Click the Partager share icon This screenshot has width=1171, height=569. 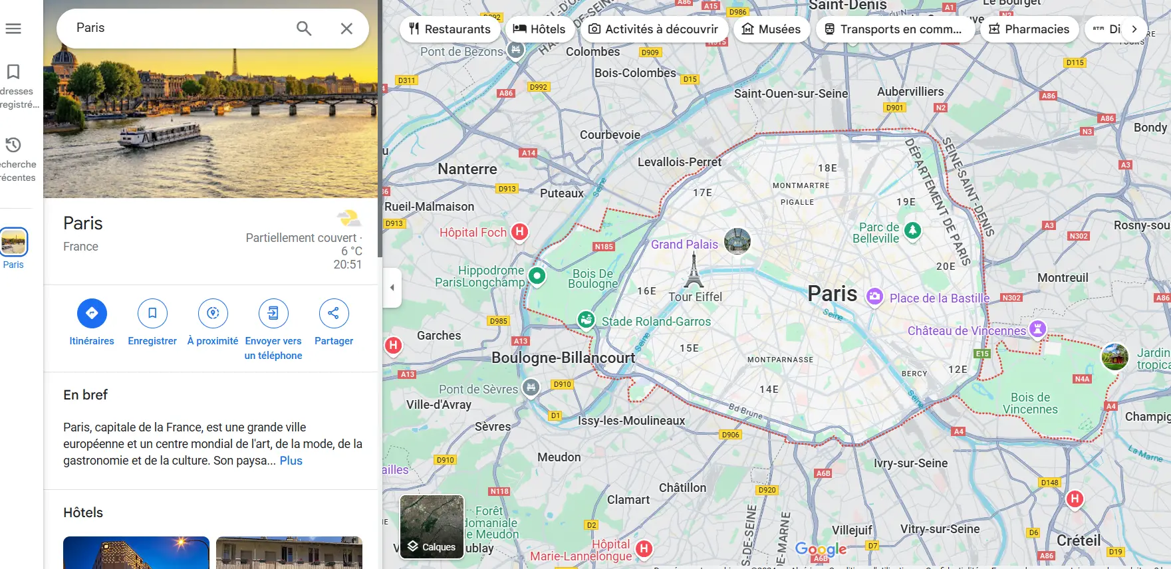coord(334,313)
